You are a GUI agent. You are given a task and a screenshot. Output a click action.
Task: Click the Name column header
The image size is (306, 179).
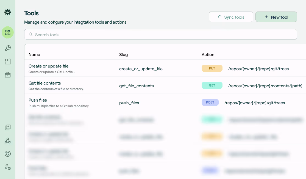34,55
